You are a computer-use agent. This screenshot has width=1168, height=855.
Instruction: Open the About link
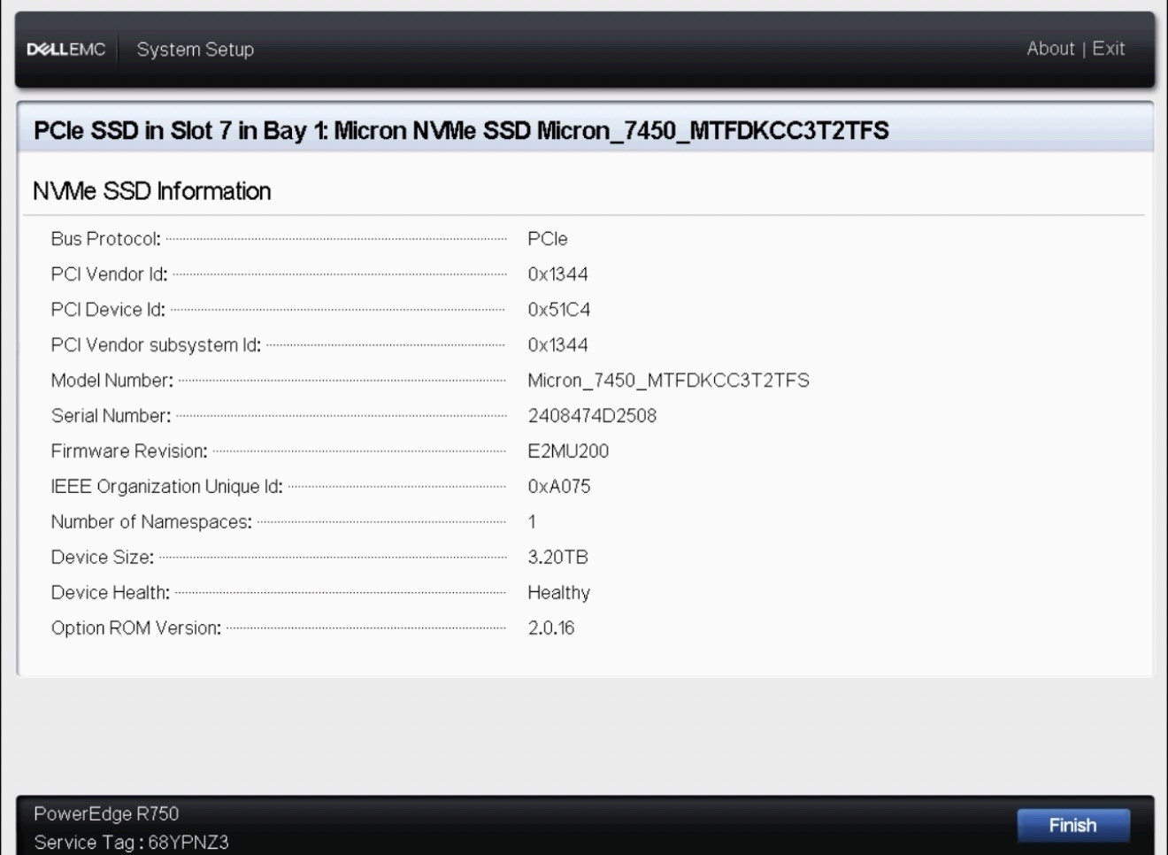[1050, 49]
